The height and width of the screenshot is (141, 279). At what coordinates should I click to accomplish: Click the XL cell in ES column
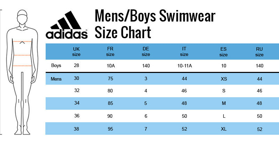(x=224, y=129)
